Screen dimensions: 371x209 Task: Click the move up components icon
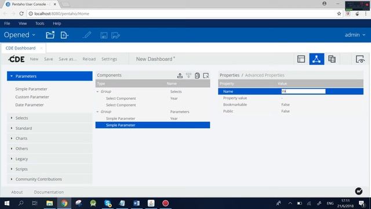[x=180, y=75]
